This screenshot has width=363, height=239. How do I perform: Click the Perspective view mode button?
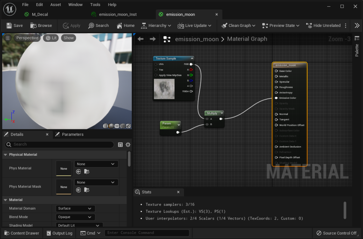(x=27, y=38)
